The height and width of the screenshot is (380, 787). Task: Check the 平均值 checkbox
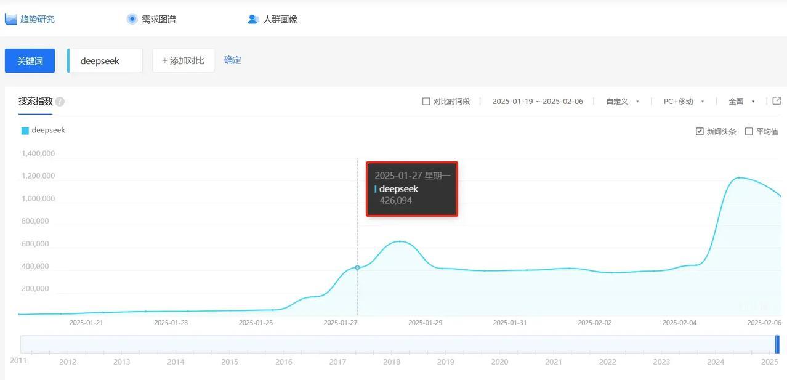coord(749,131)
